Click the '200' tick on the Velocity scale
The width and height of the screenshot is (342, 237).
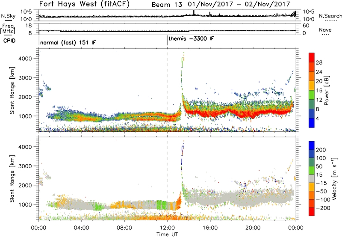pos(321,150)
